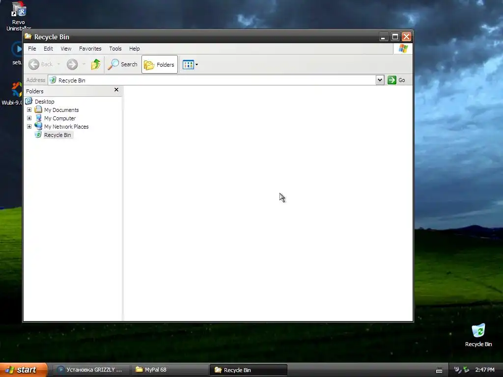The width and height of the screenshot is (503, 377).
Task: Maximize the Recycle Bin window
Action: (x=395, y=37)
